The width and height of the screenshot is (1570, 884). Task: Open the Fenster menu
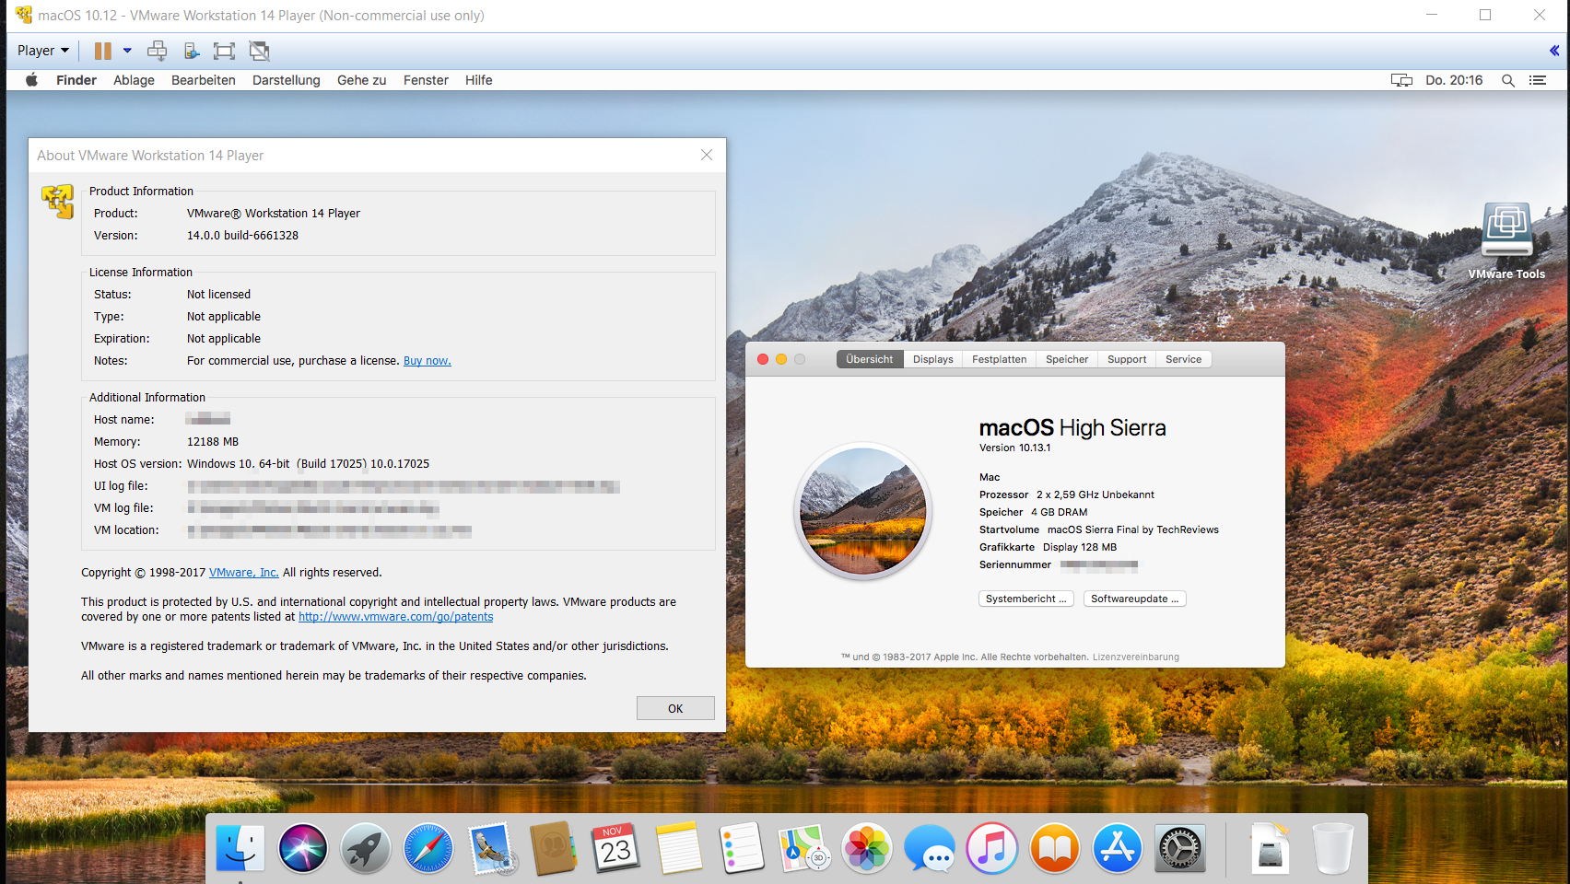426,80
